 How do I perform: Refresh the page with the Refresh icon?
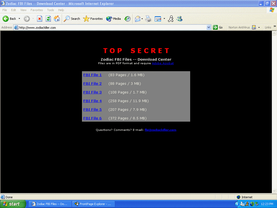click(48, 19)
